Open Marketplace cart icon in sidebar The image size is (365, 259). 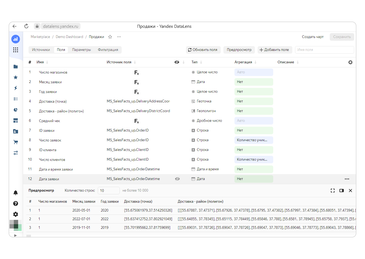pos(16,142)
